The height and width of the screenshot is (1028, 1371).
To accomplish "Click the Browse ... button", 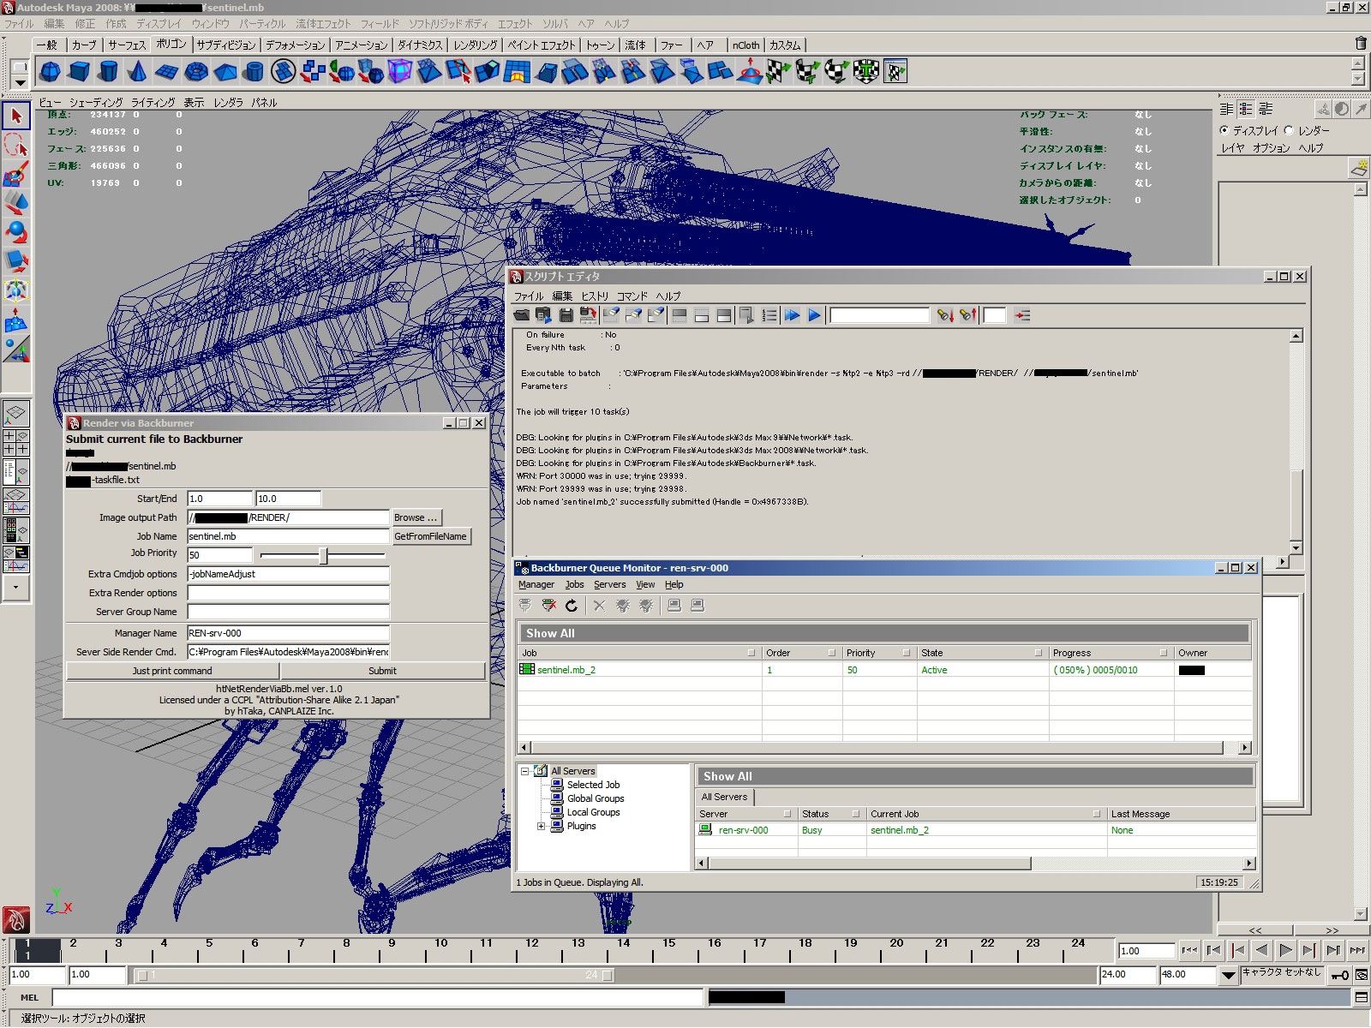I will click(416, 517).
